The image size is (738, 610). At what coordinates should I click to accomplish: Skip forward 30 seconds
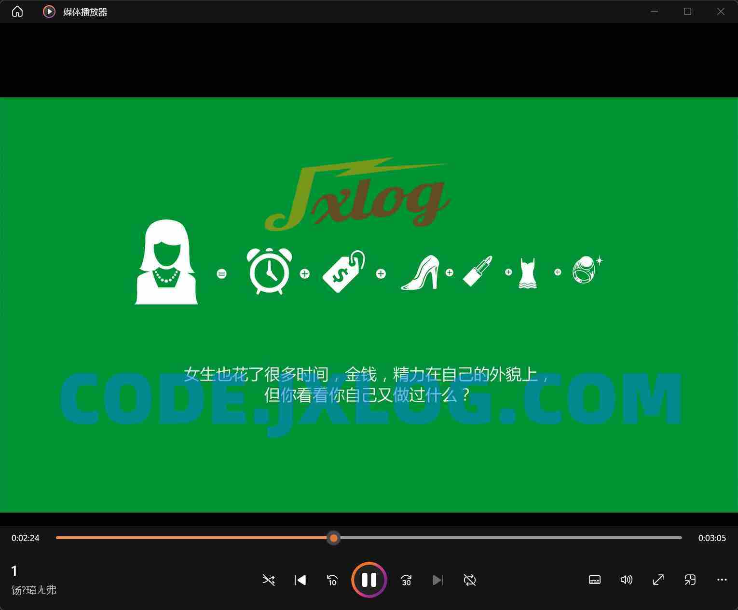coord(406,580)
